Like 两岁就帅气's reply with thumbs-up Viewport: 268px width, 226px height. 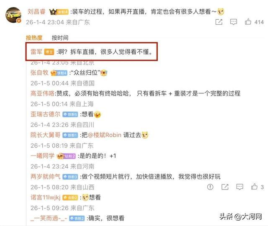[254, 187]
